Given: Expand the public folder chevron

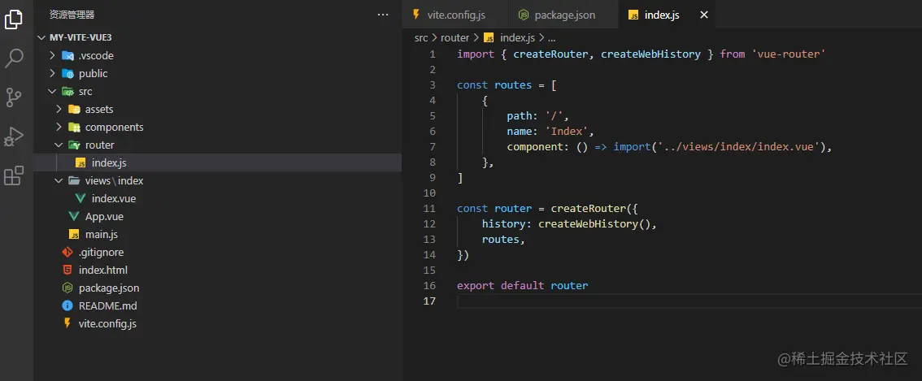Looking at the screenshot, I should 52,73.
